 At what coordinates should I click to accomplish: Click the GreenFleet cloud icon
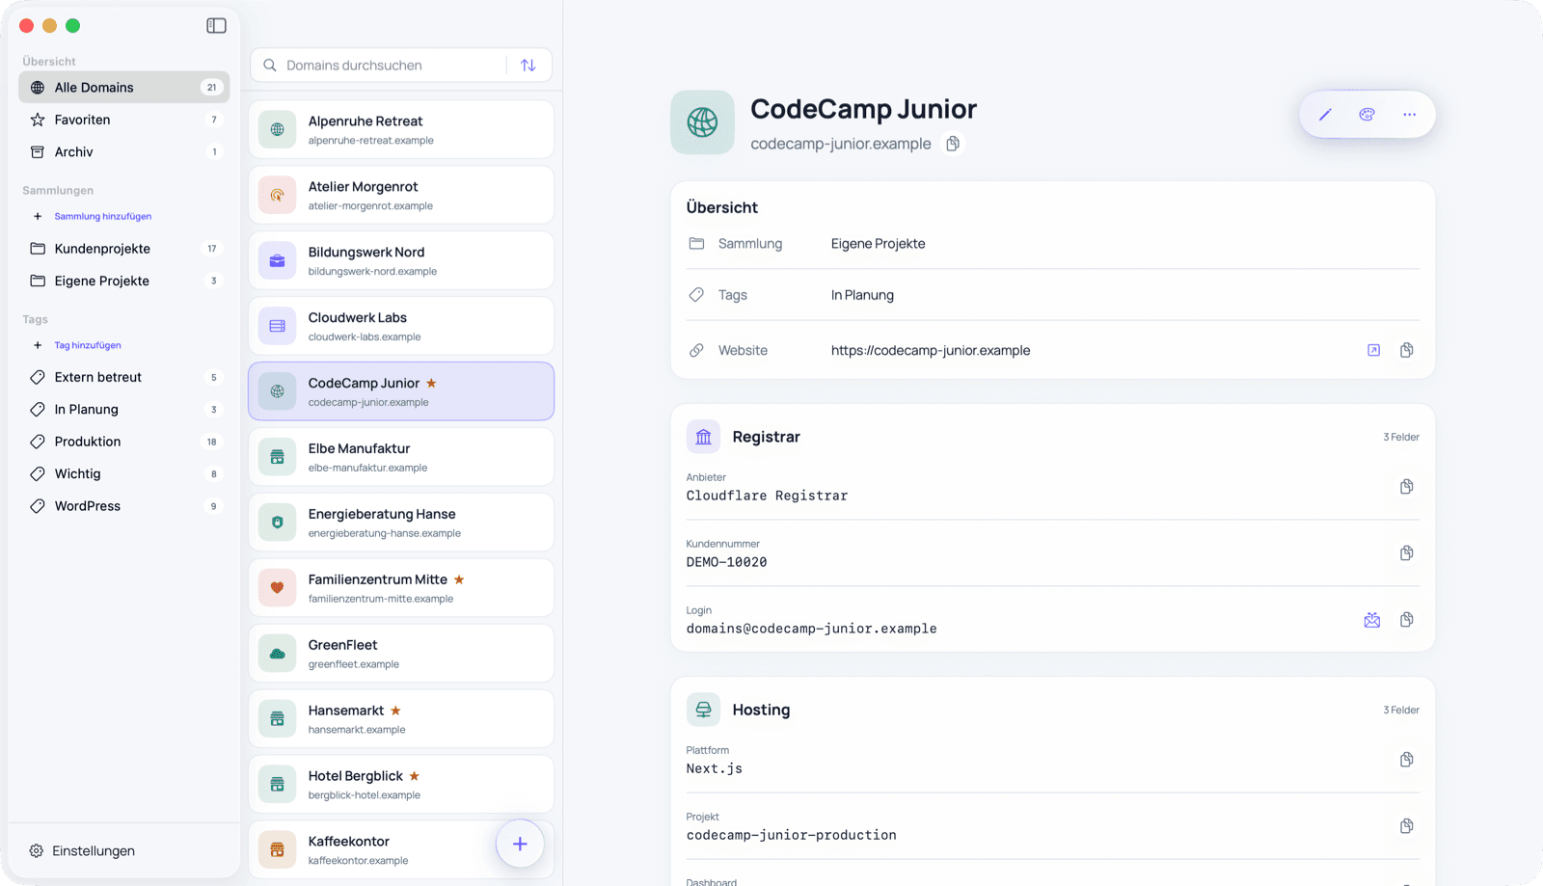(x=277, y=654)
